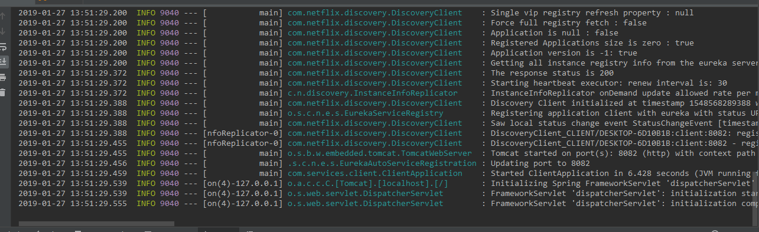Click the o.s.c.n.e.s.EurekaServiceRegistry logger name
The height and width of the screenshot is (232, 759).
coord(365,113)
